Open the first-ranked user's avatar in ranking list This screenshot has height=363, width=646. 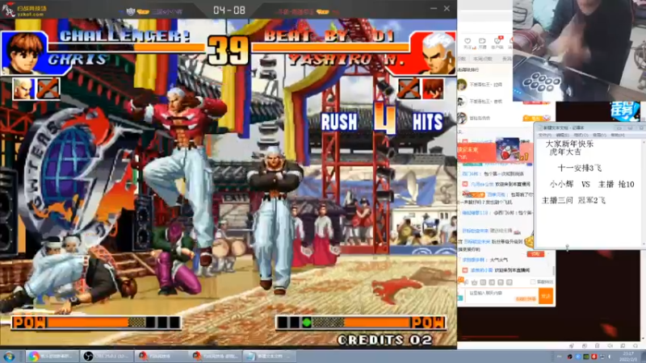[462, 85]
